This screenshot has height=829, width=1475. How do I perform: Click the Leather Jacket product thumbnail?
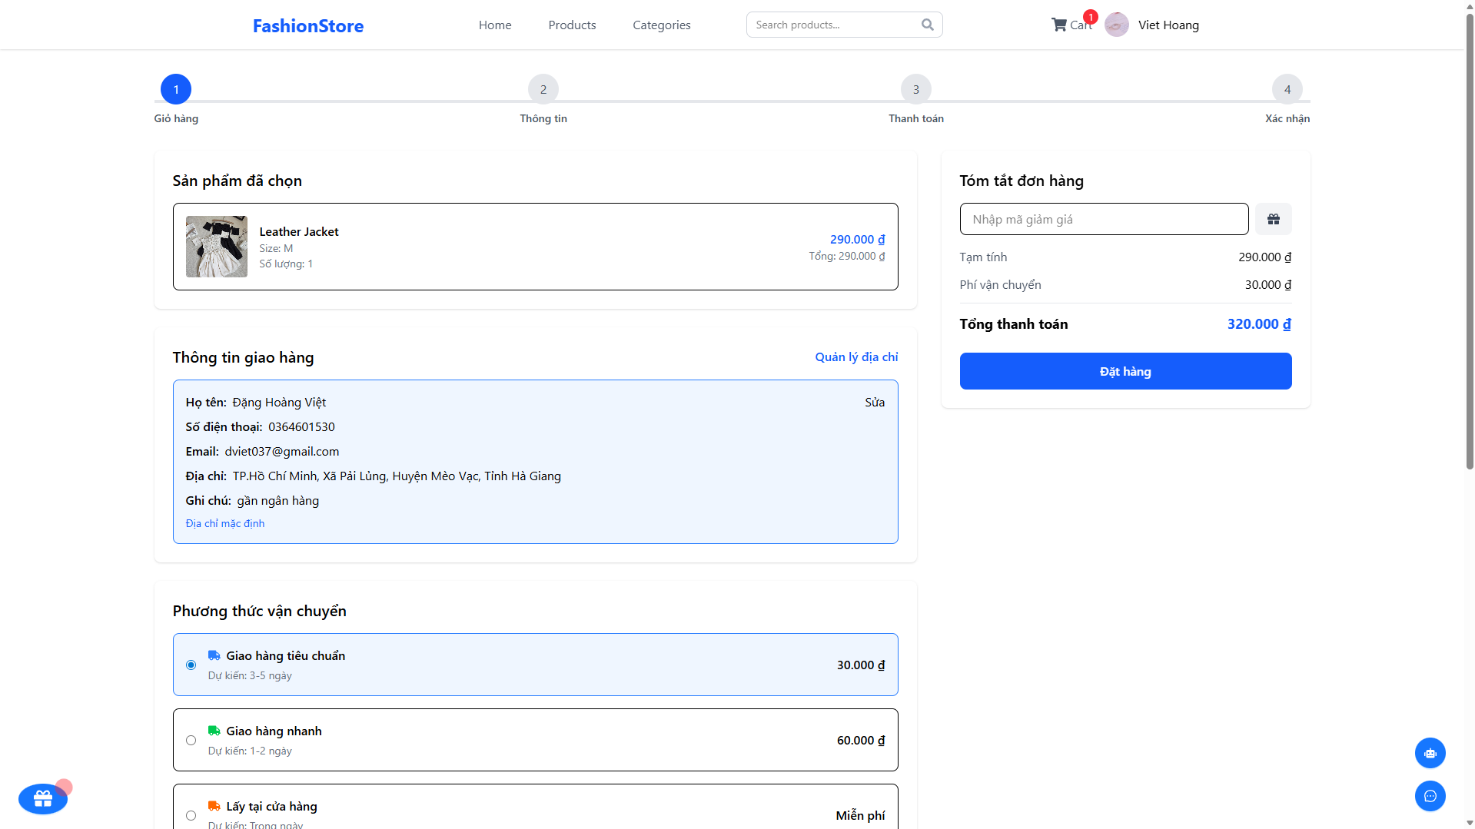coord(217,247)
